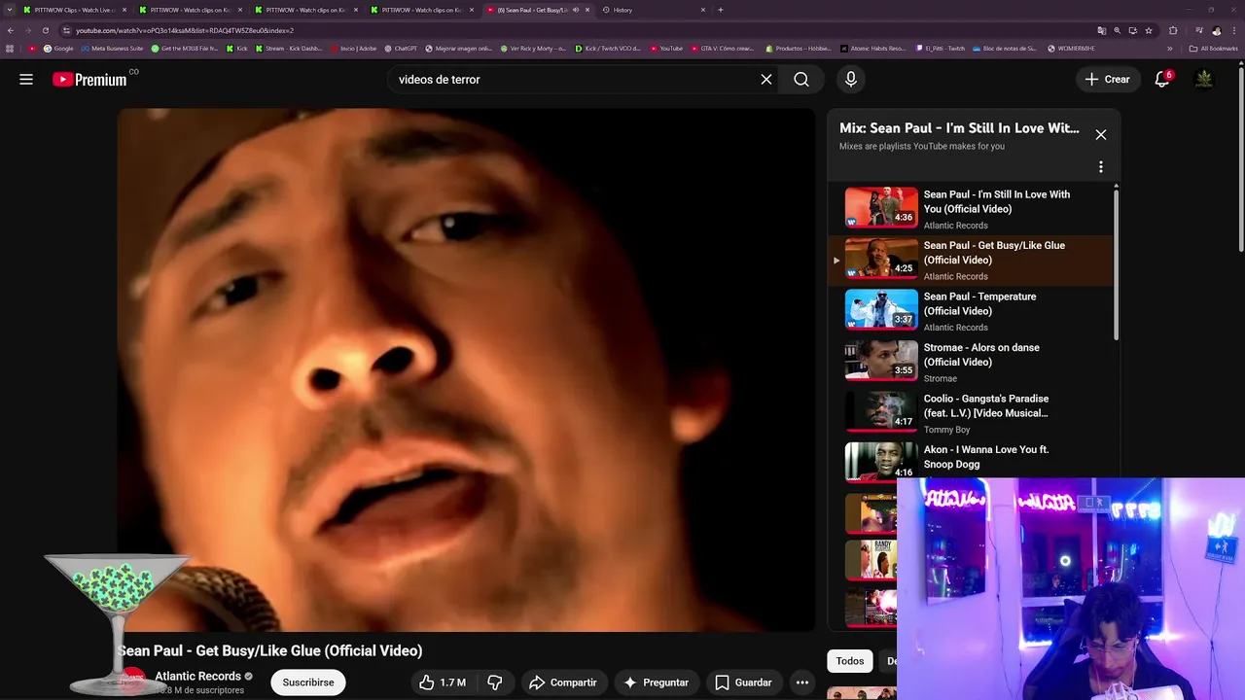Play Sean Paul - Temperature from the mix

point(973,311)
